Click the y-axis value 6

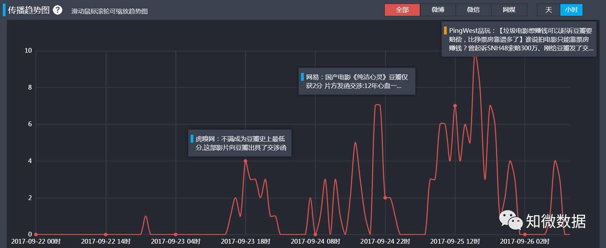(x=29, y=124)
